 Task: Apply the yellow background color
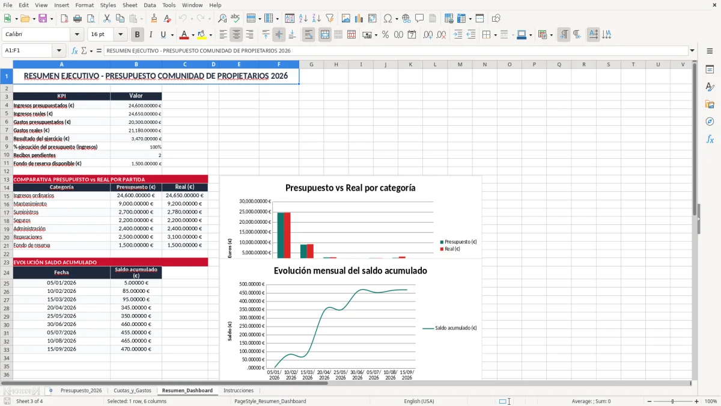(201, 35)
